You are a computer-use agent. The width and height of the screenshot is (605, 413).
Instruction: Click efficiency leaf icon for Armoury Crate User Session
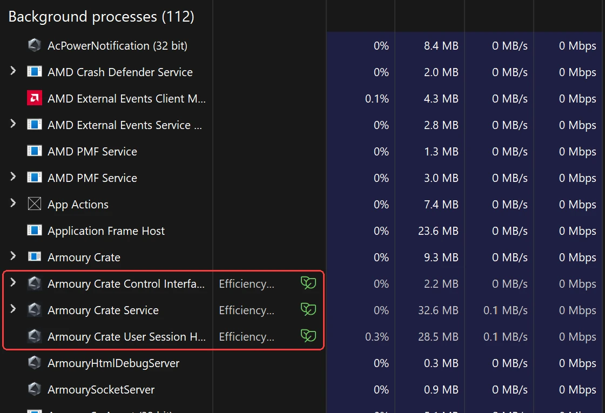(x=308, y=336)
